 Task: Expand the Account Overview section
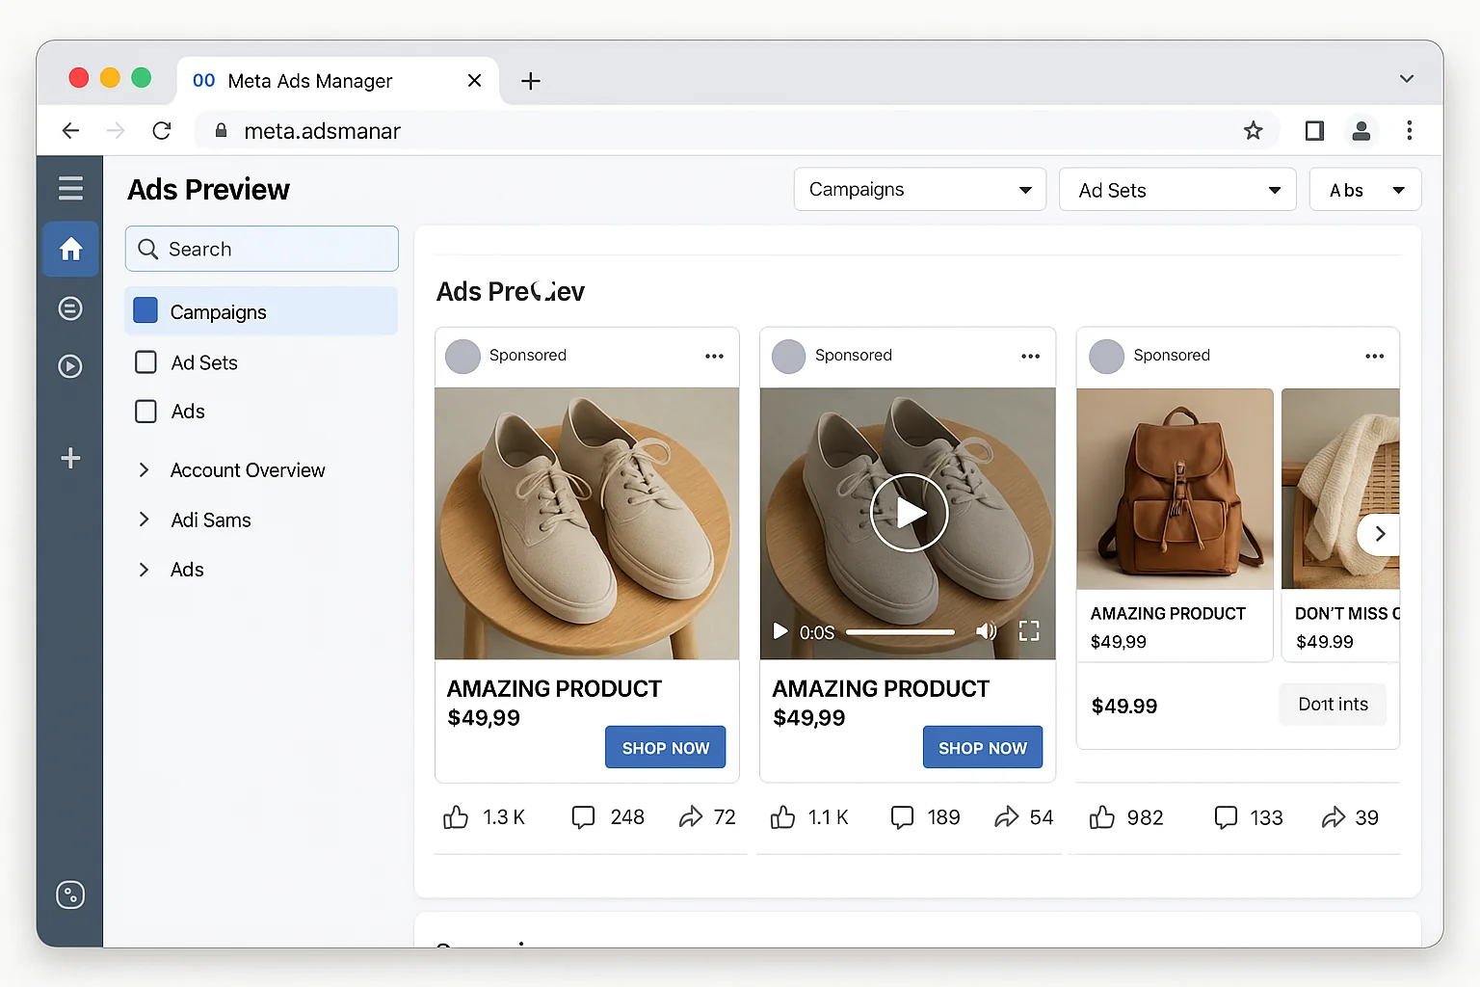click(144, 469)
